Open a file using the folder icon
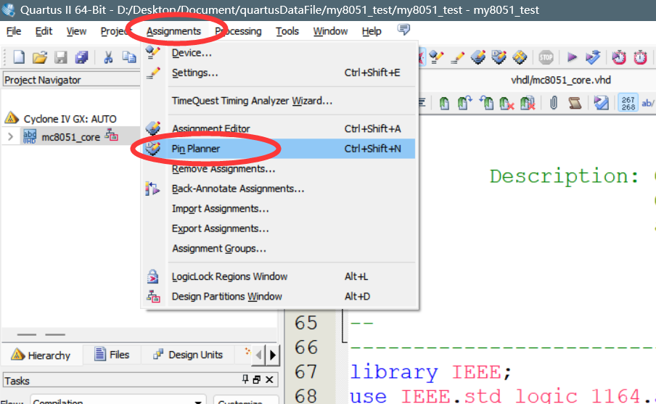656x404 pixels. [x=40, y=57]
